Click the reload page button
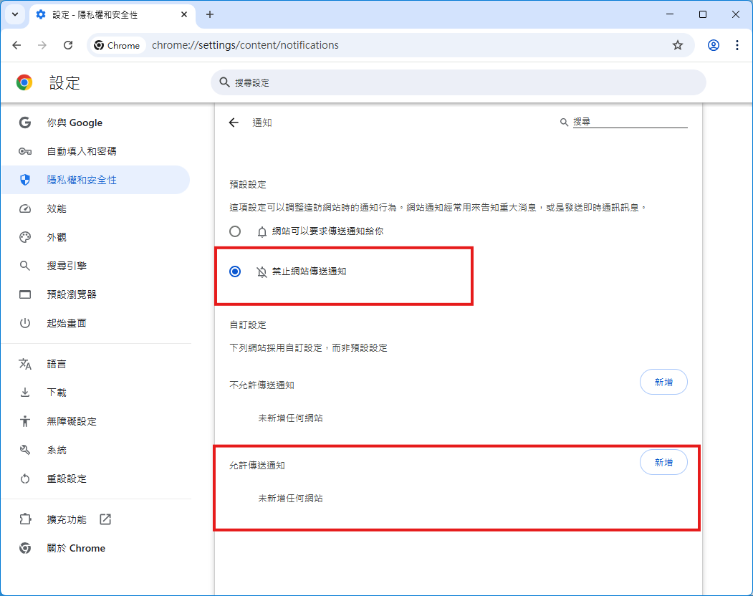Image resolution: width=753 pixels, height=596 pixels. point(68,44)
